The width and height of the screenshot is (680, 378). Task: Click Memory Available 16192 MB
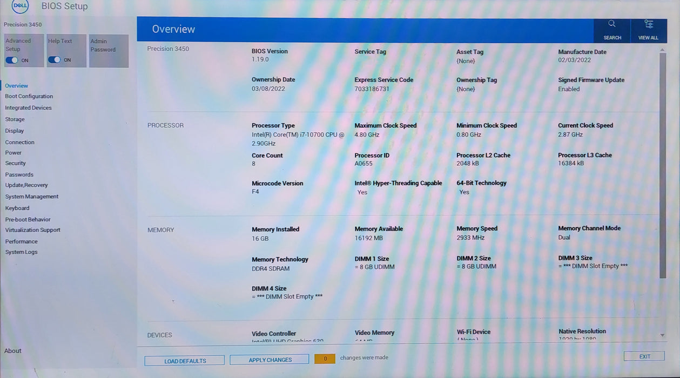369,238
